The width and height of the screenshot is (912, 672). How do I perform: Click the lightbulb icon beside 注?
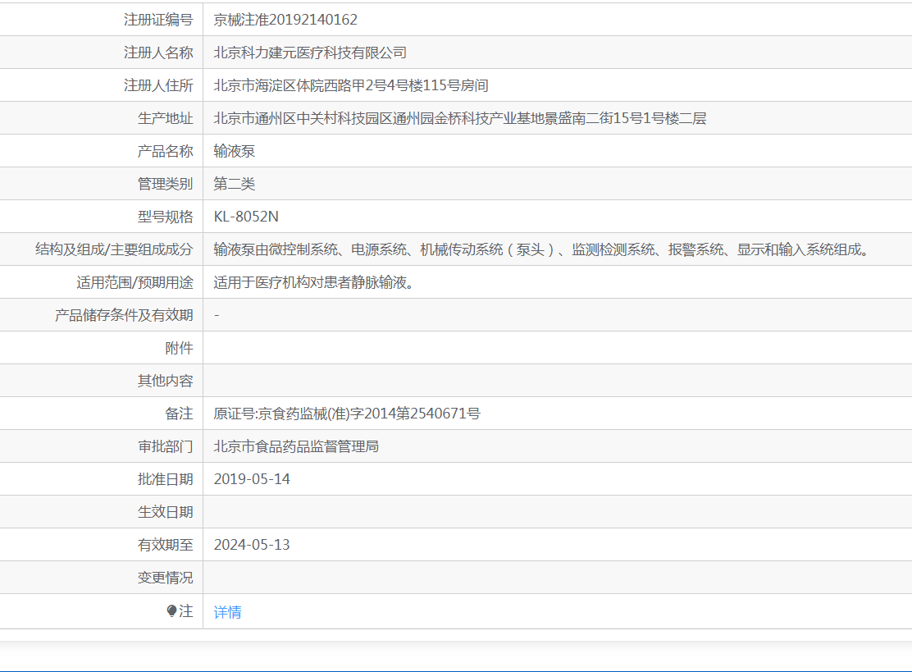pos(171,611)
